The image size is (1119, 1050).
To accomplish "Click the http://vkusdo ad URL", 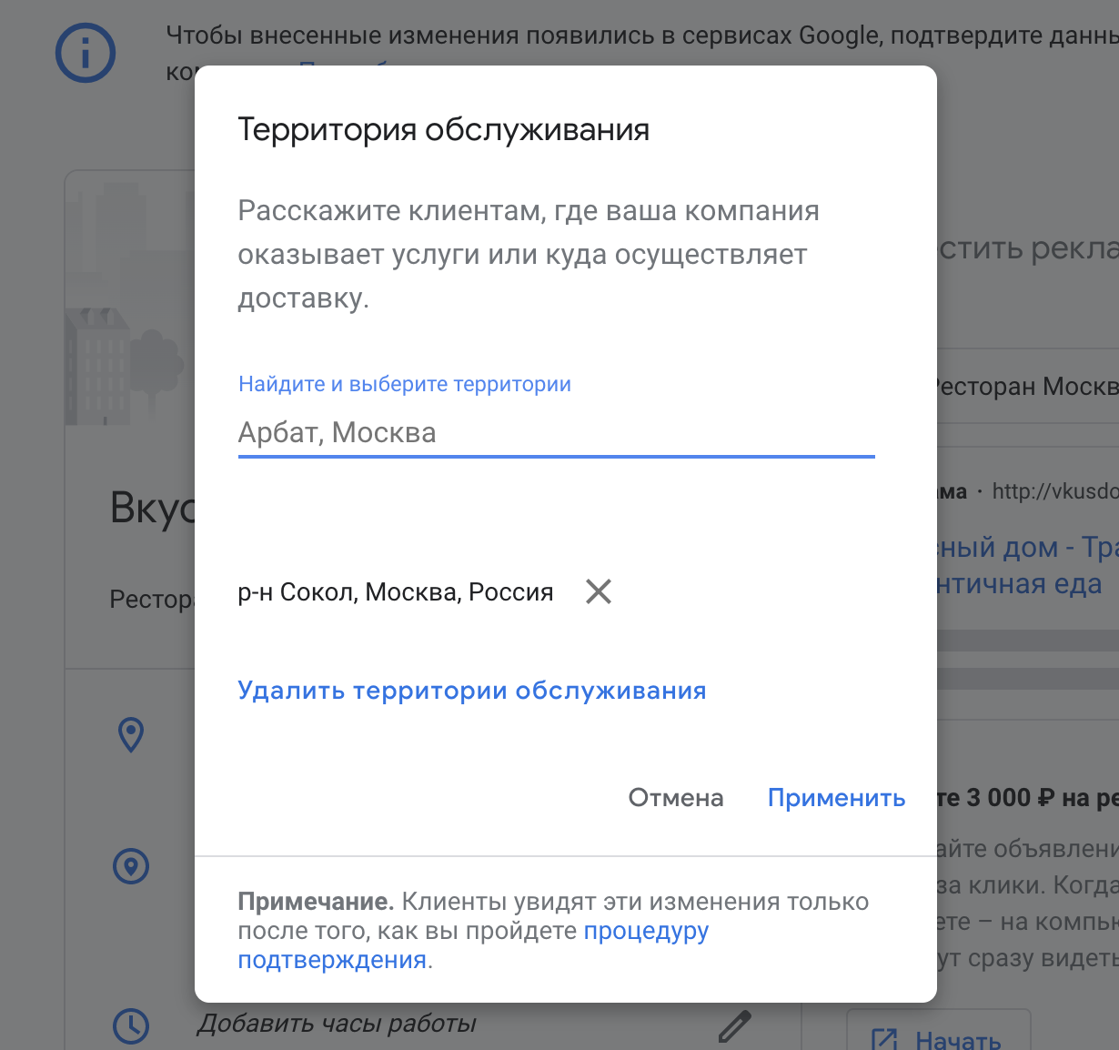I will [1053, 491].
